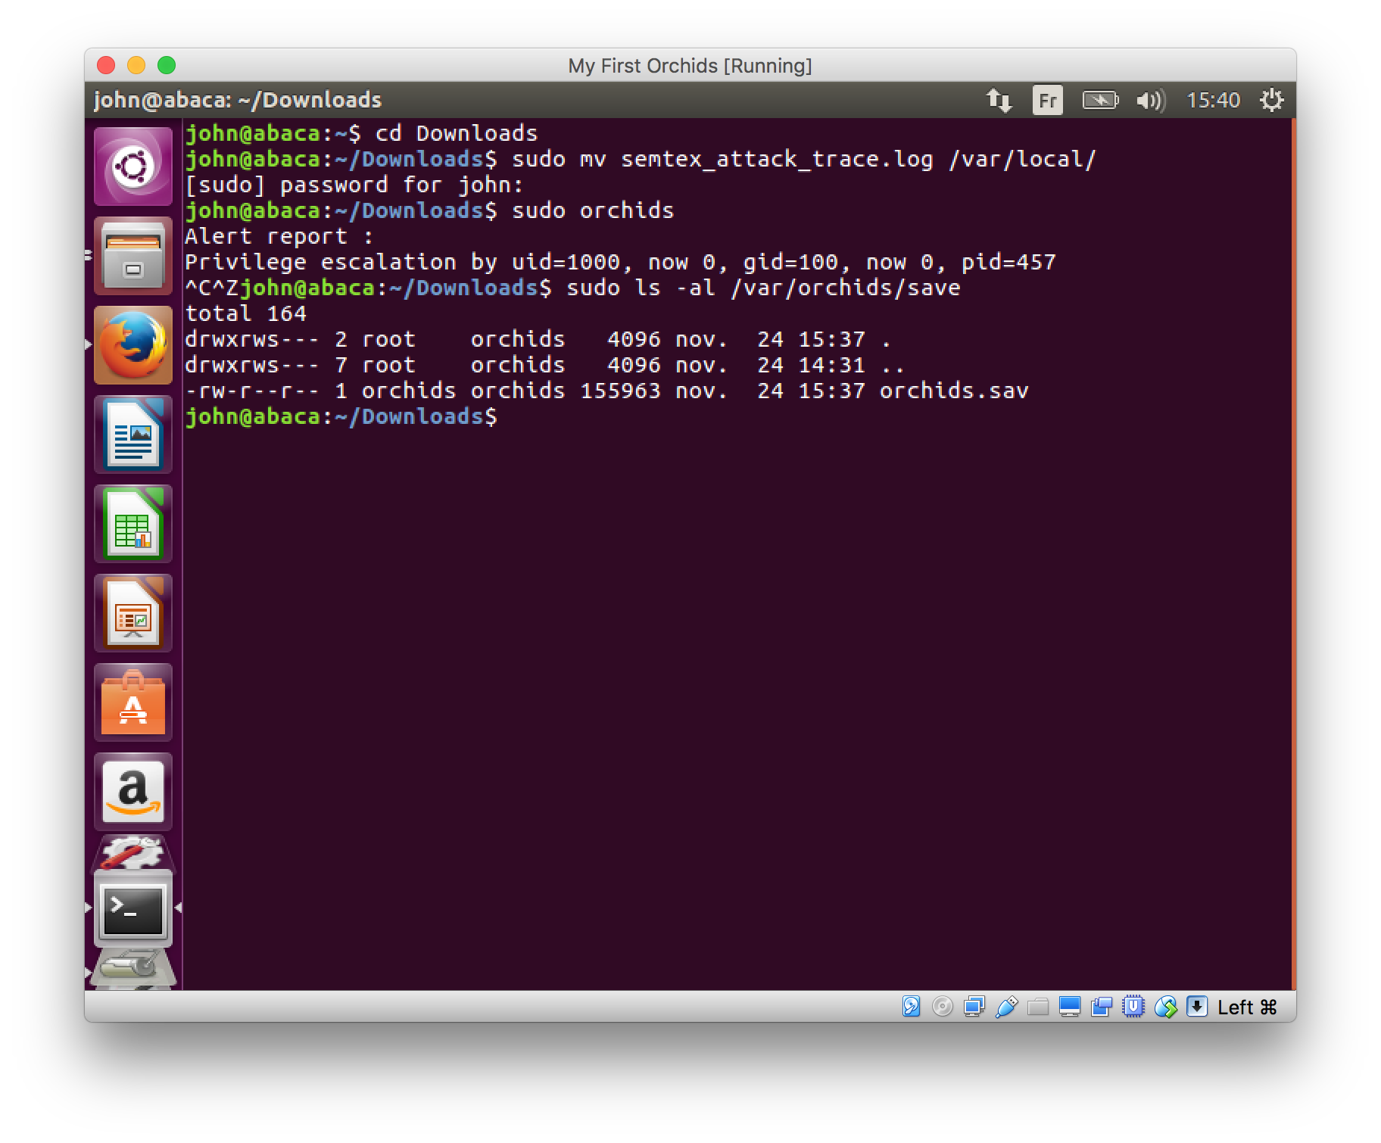Screen dimensions: 1381x1143
Task: Open Ubuntu Software Center orange bag
Action: coord(133,702)
